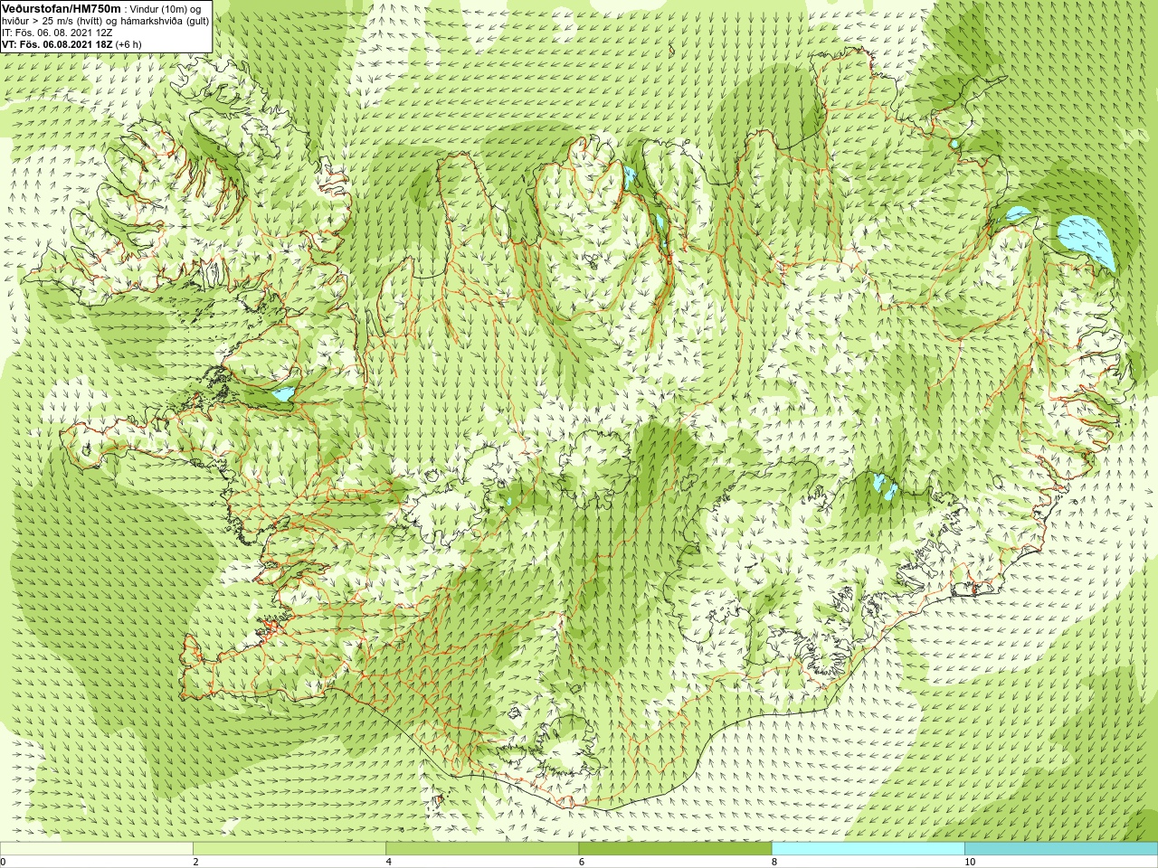The width and height of the screenshot is (1158, 868).
Task: Click the '10' tick label on scale
Action: 970,862
